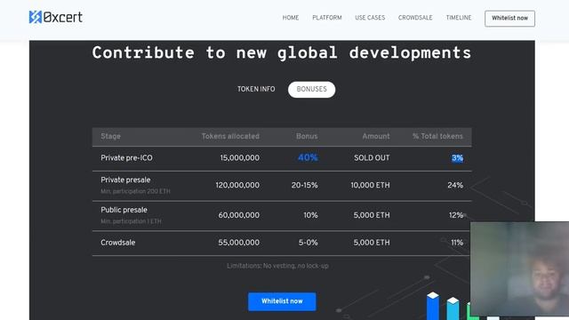The image size is (569, 320).
Task: Click the 0xcert logo
Action: pyautogui.click(x=55, y=17)
